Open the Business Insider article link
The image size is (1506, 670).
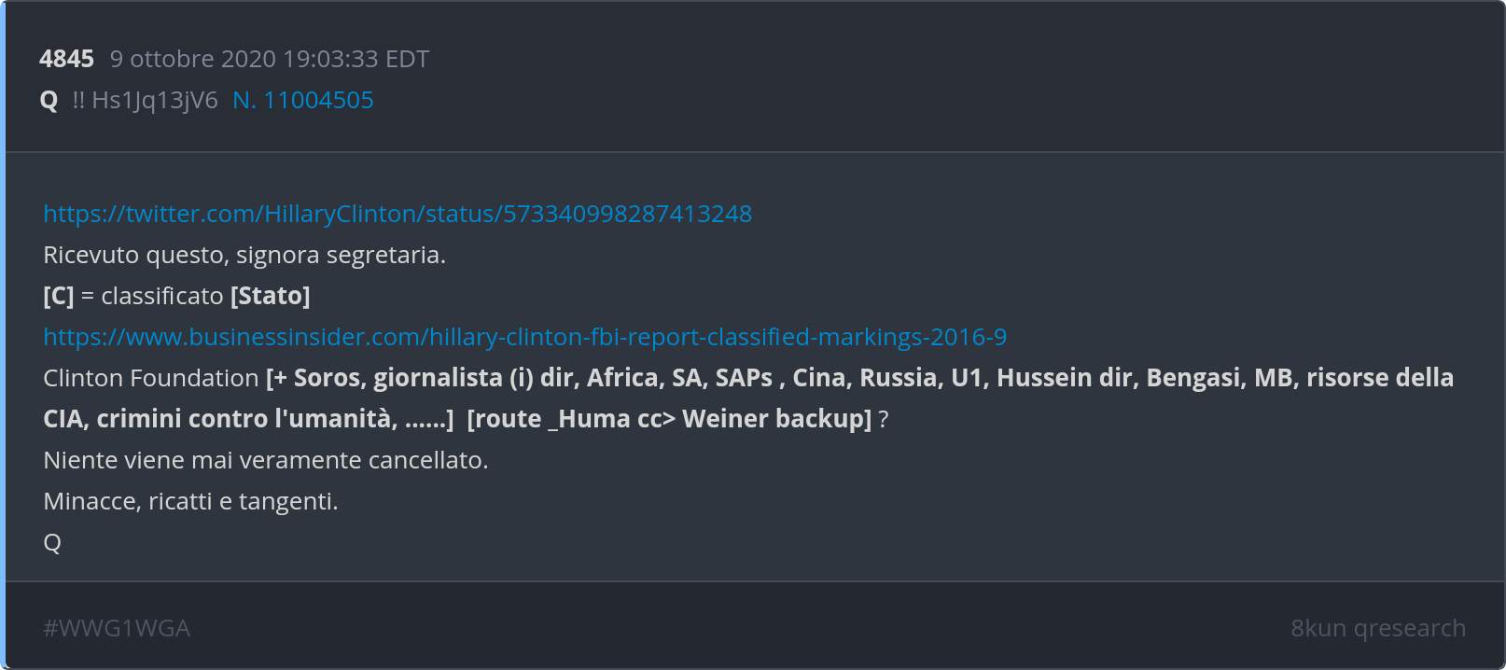click(x=524, y=337)
